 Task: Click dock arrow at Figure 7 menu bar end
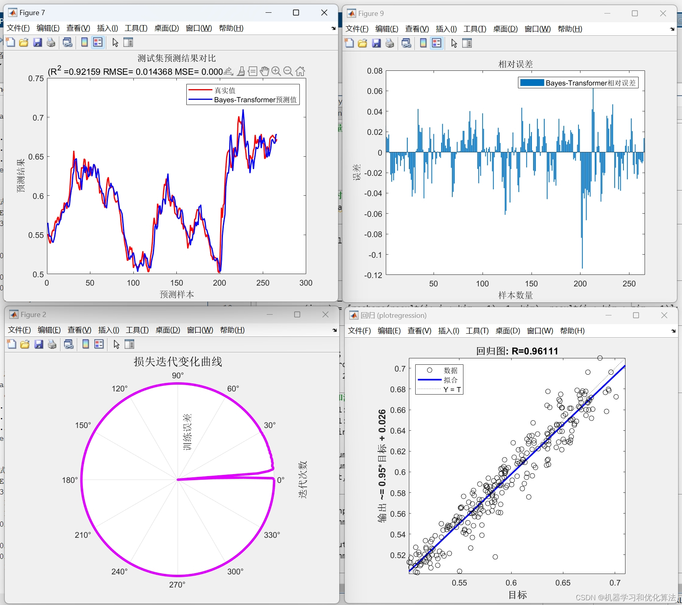[334, 28]
